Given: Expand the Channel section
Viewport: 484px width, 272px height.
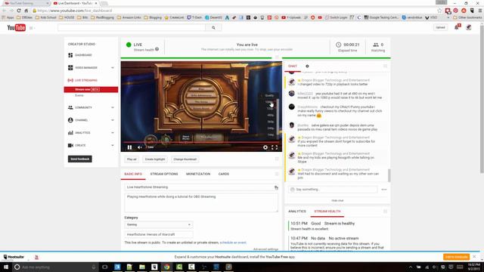Looking at the screenshot, I should point(113,120).
